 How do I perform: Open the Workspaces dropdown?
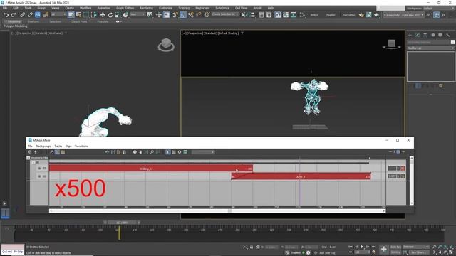pos(439,8)
